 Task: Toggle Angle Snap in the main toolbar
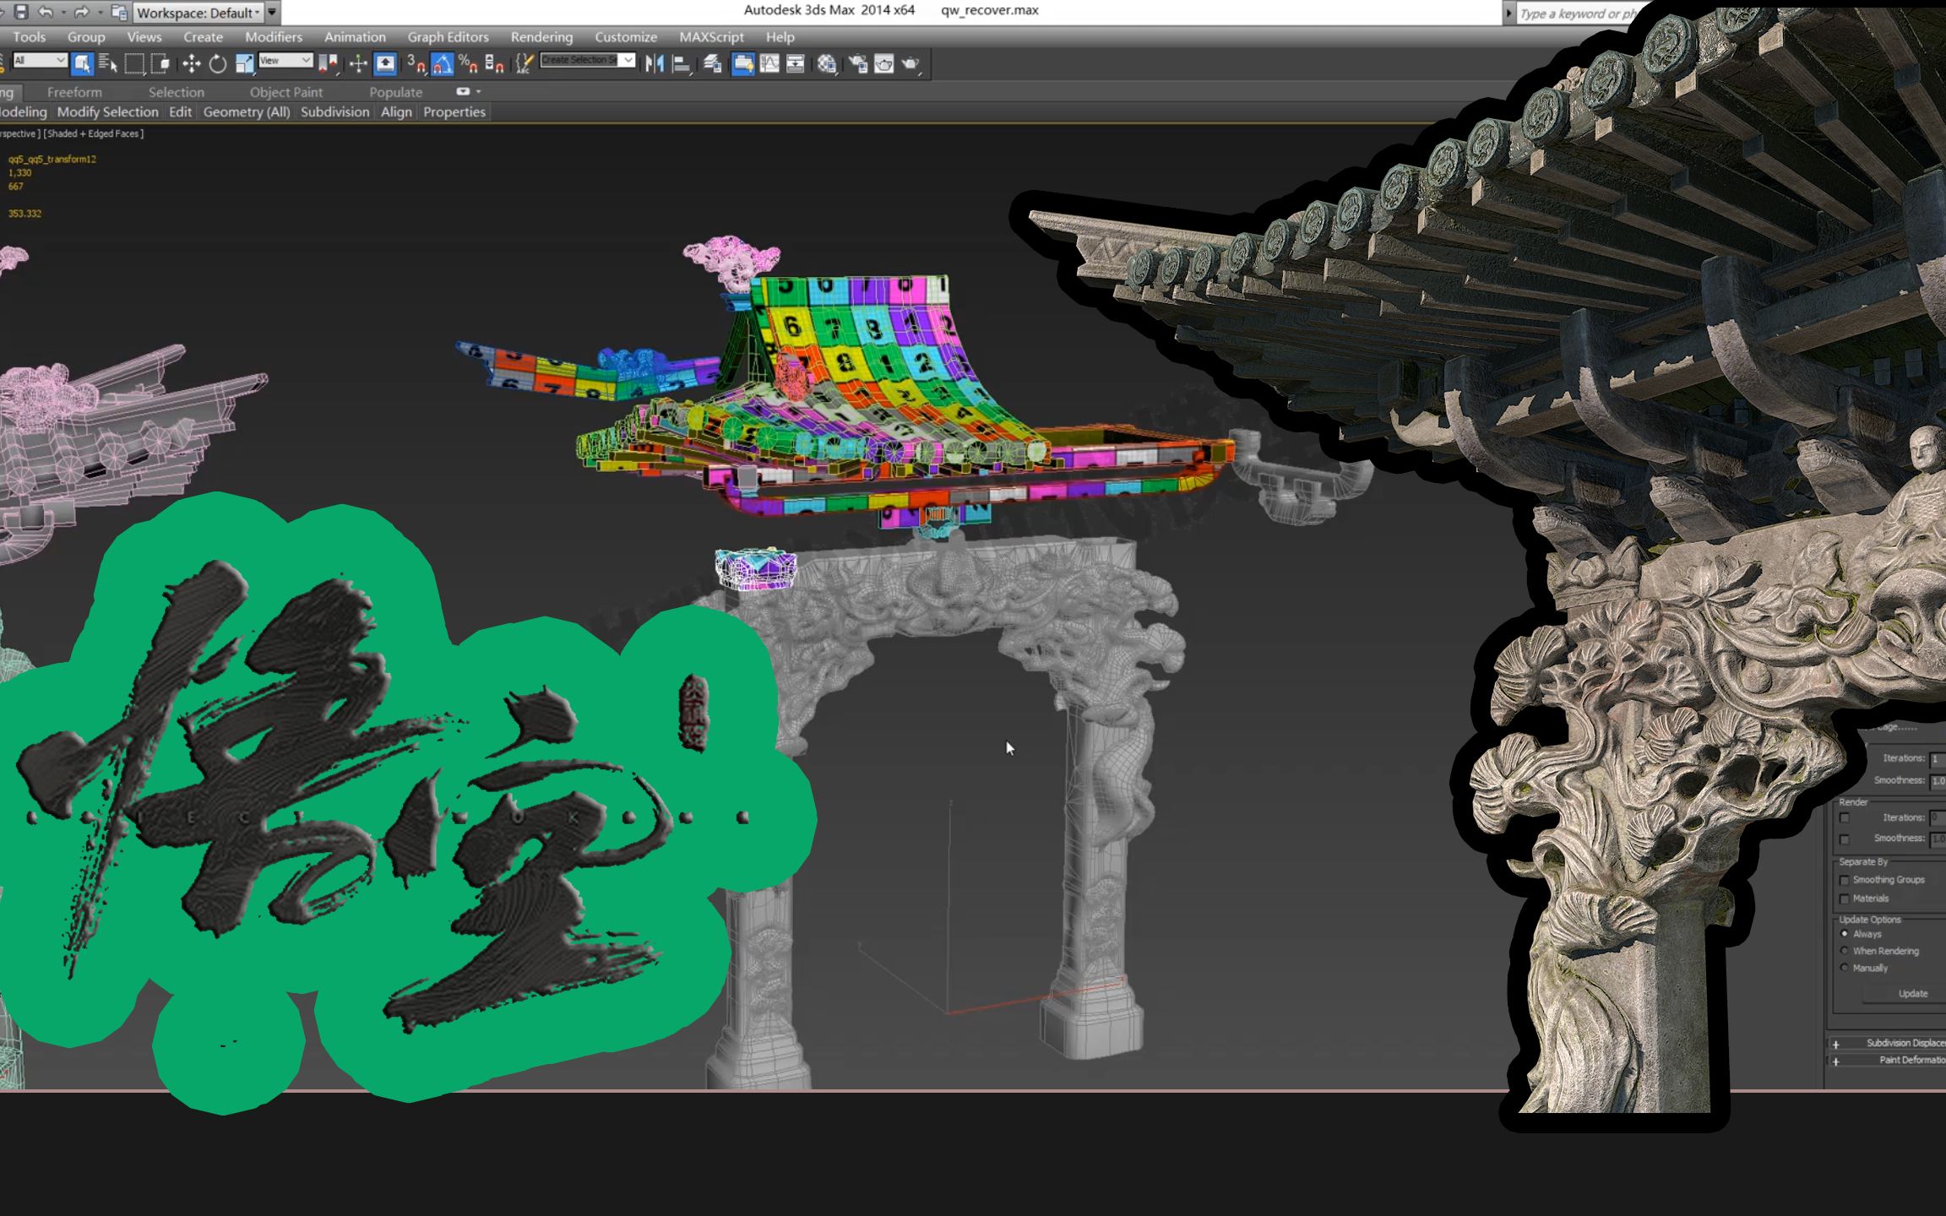tap(443, 64)
